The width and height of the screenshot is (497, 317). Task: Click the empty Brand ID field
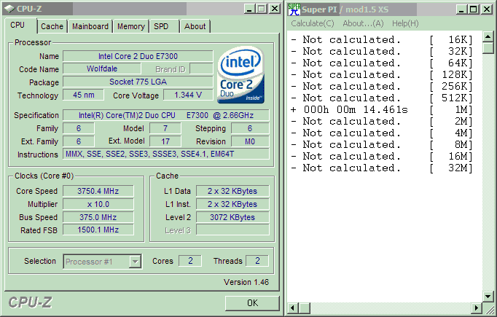tap(201, 69)
